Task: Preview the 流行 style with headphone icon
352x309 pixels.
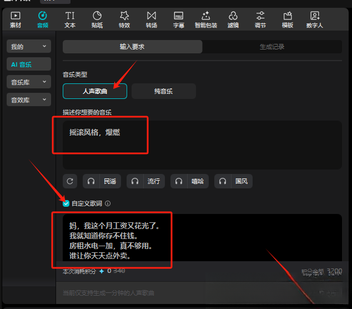Action: 135,181
